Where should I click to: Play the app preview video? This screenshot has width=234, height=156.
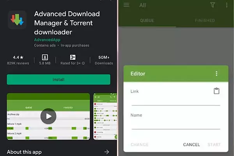(48, 116)
